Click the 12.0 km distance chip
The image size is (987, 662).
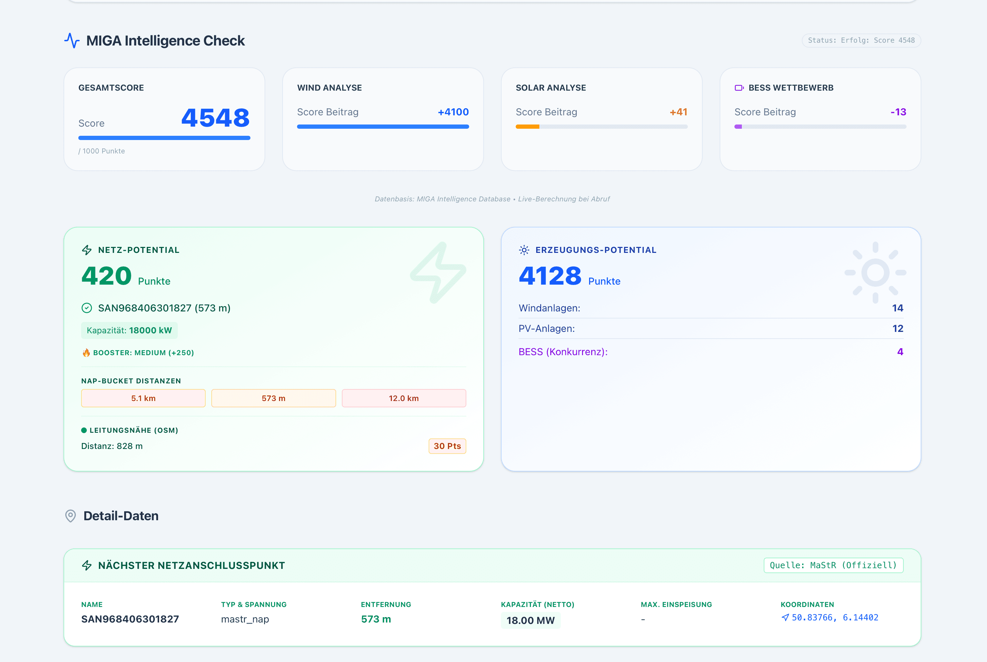tap(404, 398)
